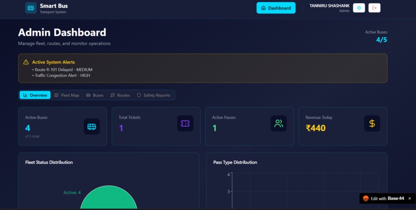Image resolution: width=416 pixels, height=210 pixels.
Task: Click the warning triangle alert icon
Action: [26, 62]
